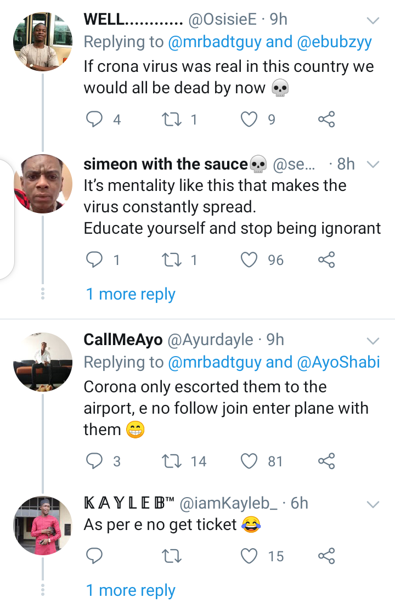Reply to OsisieE's crona virus tweet
The image size is (395, 609).
tap(95, 119)
